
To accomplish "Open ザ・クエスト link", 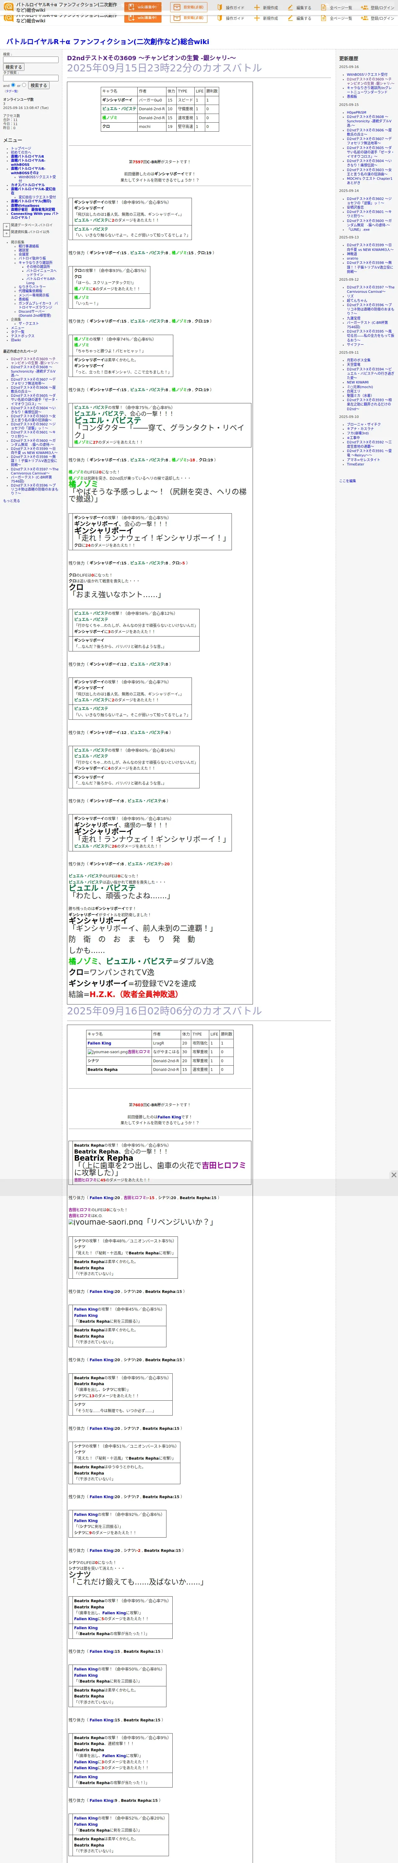I will [x=29, y=324].
